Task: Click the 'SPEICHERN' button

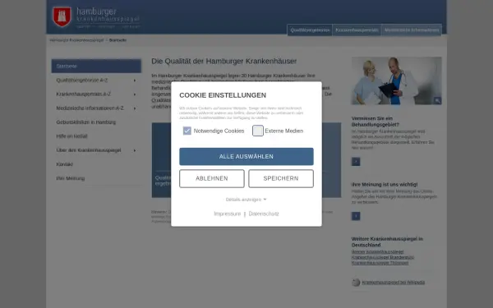Action: tap(281, 178)
